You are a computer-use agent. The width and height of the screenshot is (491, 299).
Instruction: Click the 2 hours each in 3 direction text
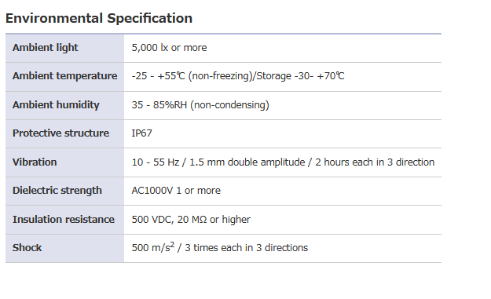pos(375,162)
